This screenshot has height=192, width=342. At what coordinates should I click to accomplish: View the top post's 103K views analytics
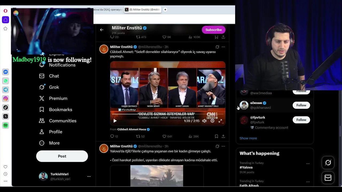(195, 37)
